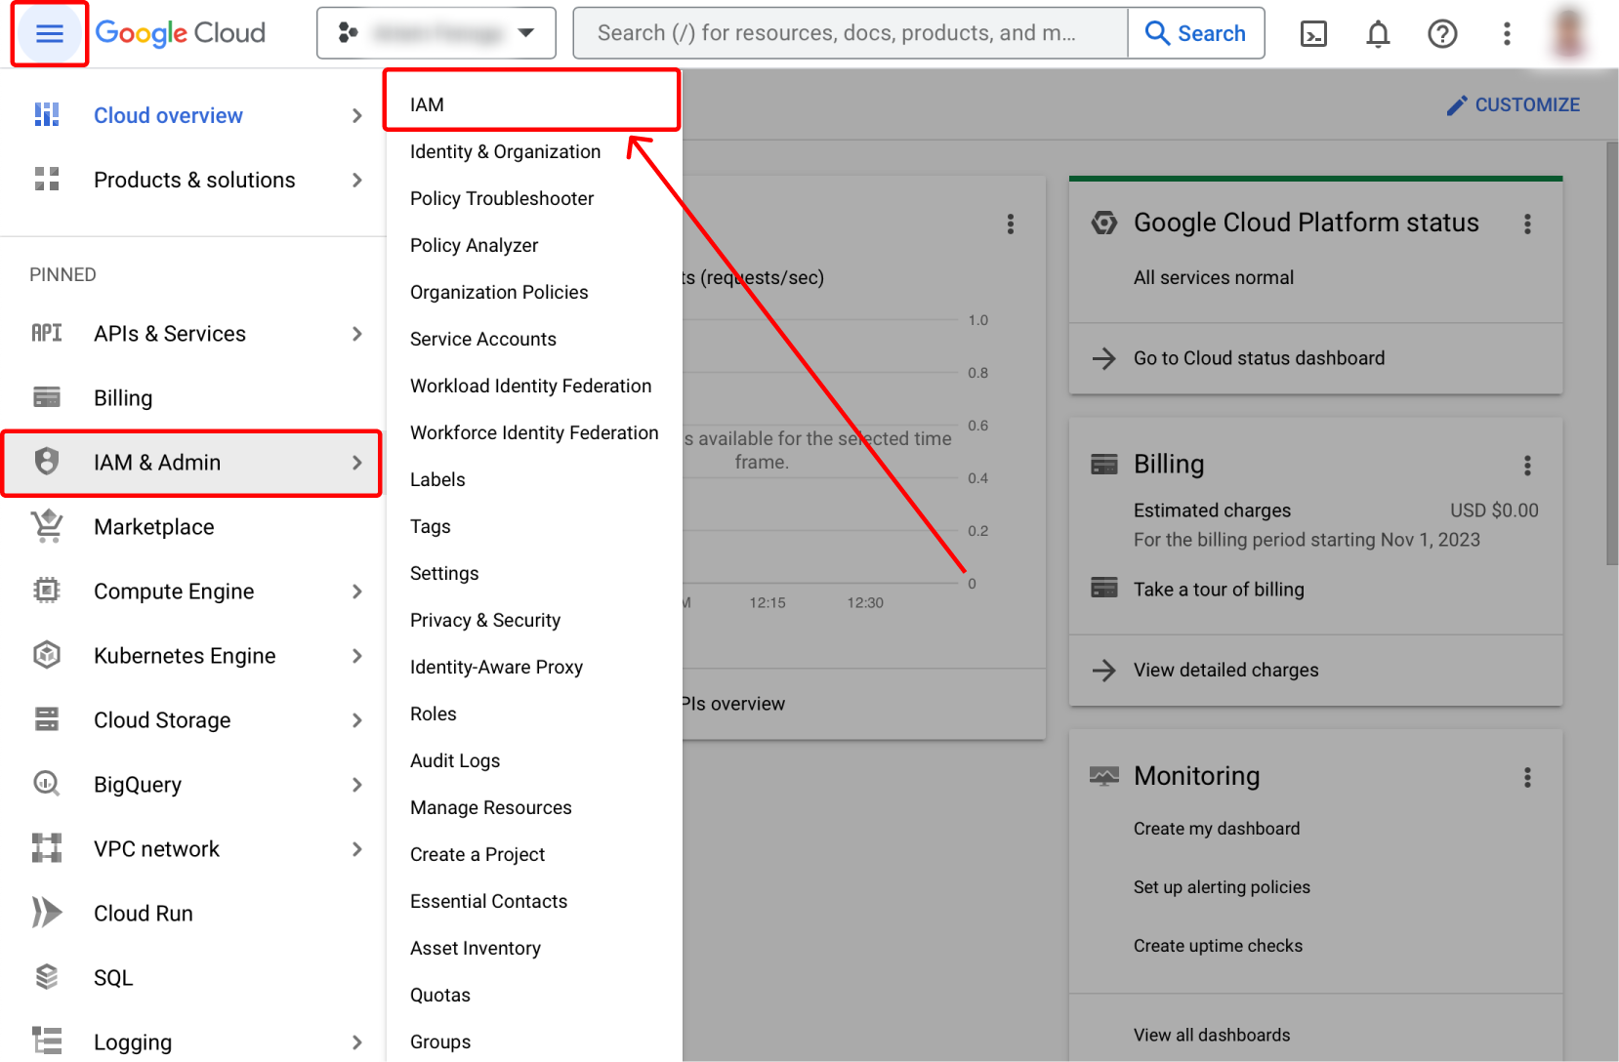The width and height of the screenshot is (1619, 1062).
Task: Expand VPC network submenu chevron
Action: click(357, 849)
